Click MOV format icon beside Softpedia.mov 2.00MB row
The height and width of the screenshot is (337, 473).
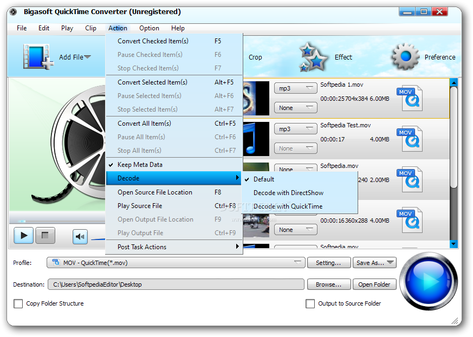(410, 180)
